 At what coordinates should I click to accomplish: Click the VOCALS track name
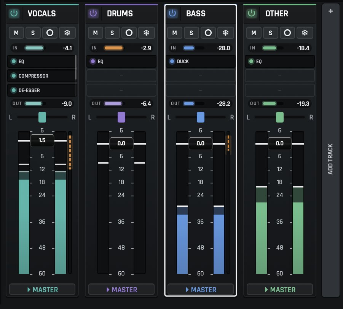41,14
